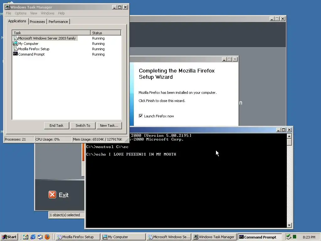Minimize the Firefox Setup wizard window

click(224, 59)
